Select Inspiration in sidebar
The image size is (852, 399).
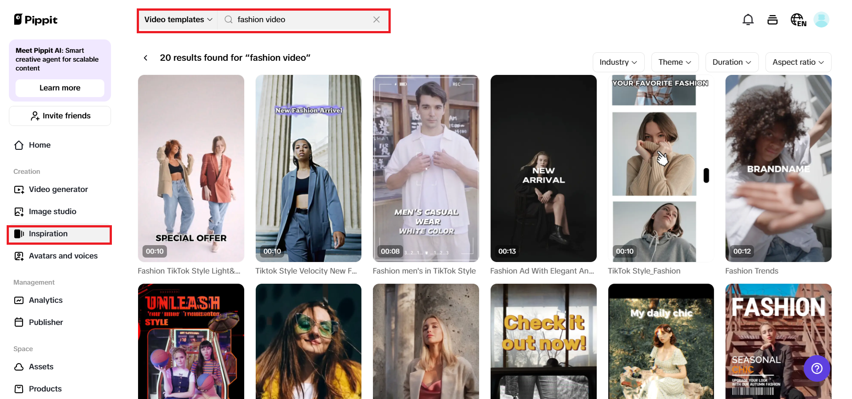(x=60, y=234)
